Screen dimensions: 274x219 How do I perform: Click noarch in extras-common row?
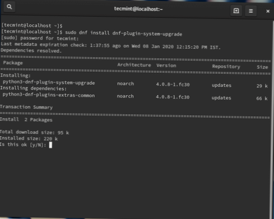tap(125, 96)
